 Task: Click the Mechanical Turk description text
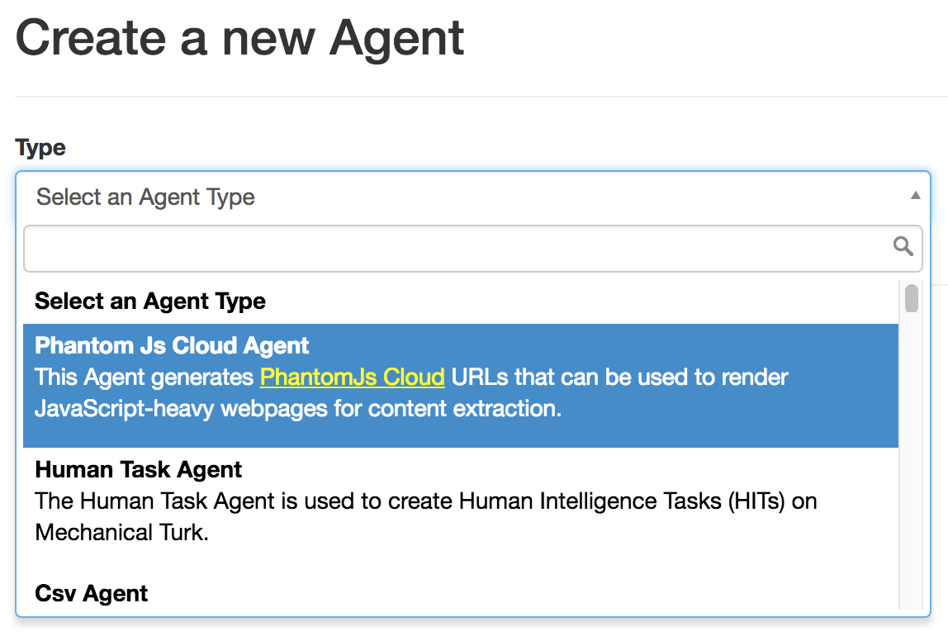tap(121, 533)
